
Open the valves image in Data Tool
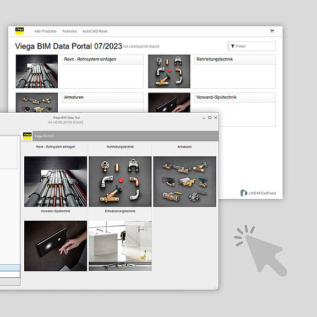(x=184, y=182)
